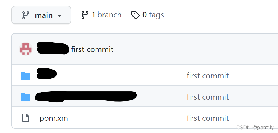Image resolution: width=278 pixels, height=133 pixels.
Task: Open latest first commit message in header
Action: pyautogui.click(x=92, y=49)
